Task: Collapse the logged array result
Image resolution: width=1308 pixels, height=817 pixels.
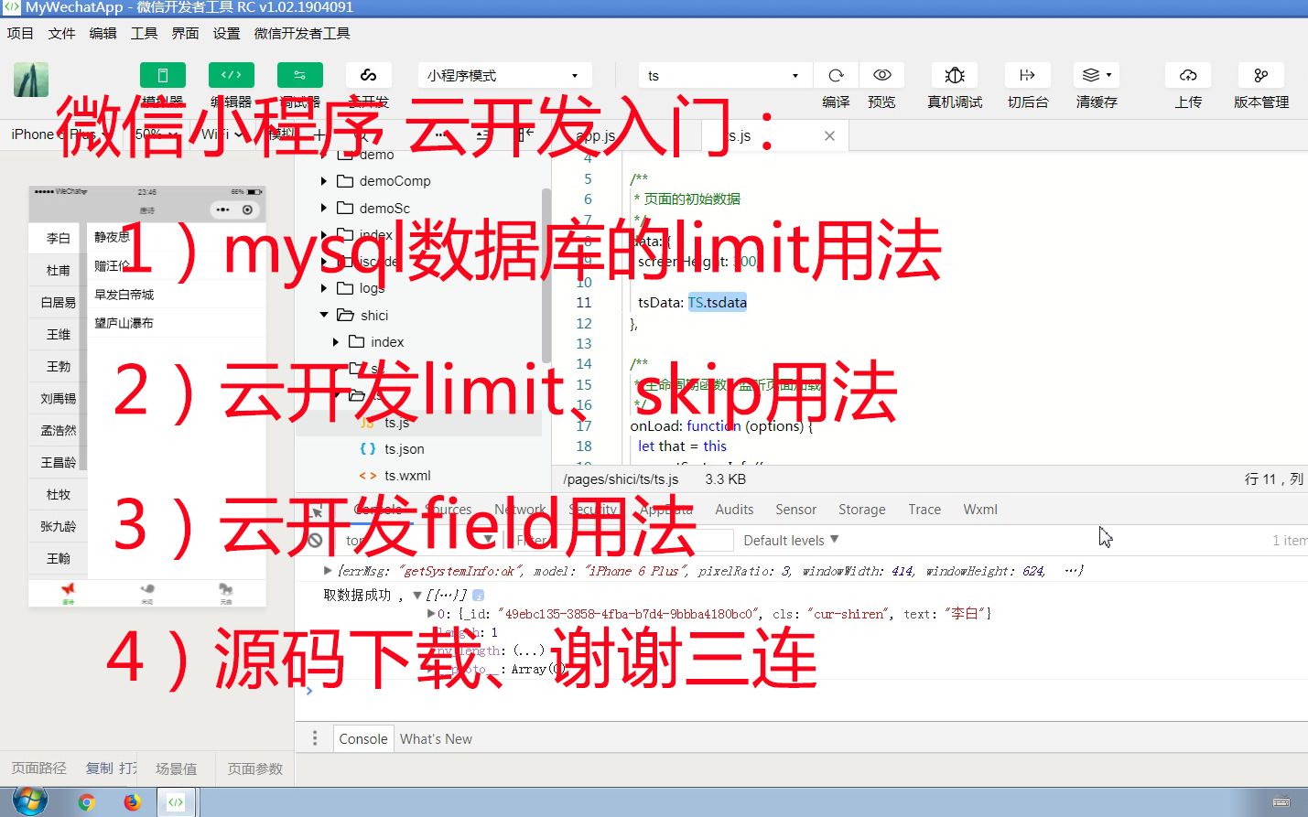Action: point(417,595)
